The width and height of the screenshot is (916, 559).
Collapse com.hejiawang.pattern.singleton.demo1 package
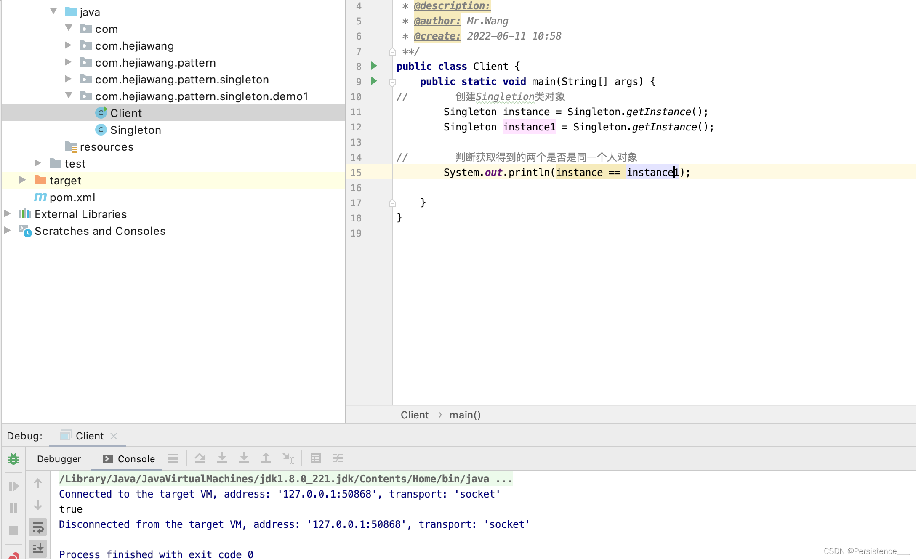[x=69, y=96]
